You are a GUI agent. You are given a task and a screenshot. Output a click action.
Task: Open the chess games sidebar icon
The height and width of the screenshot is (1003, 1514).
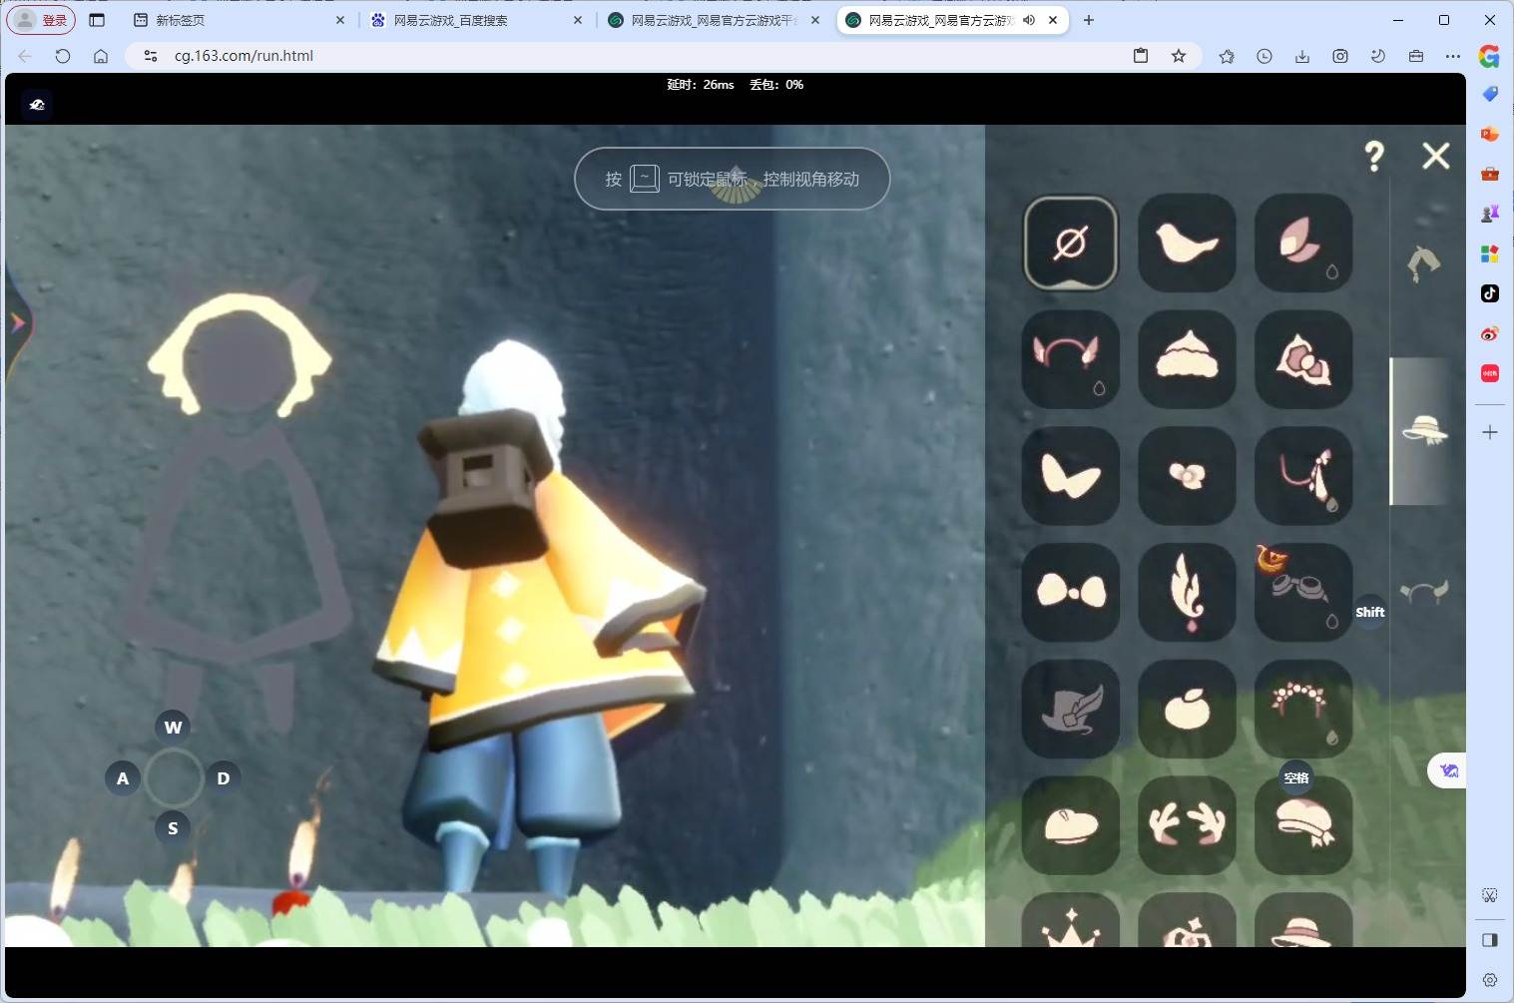pyautogui.click(x=1490, y=214)
